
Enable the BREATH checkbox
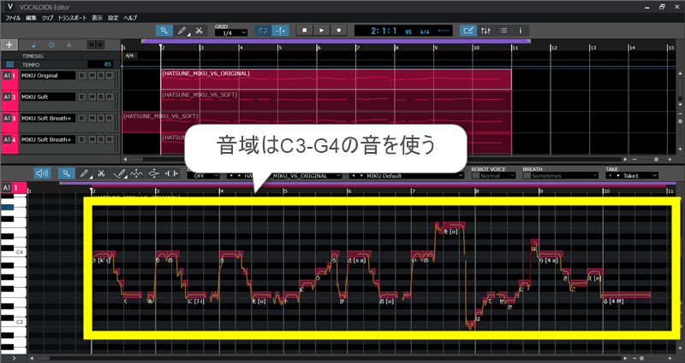[527, 176]
